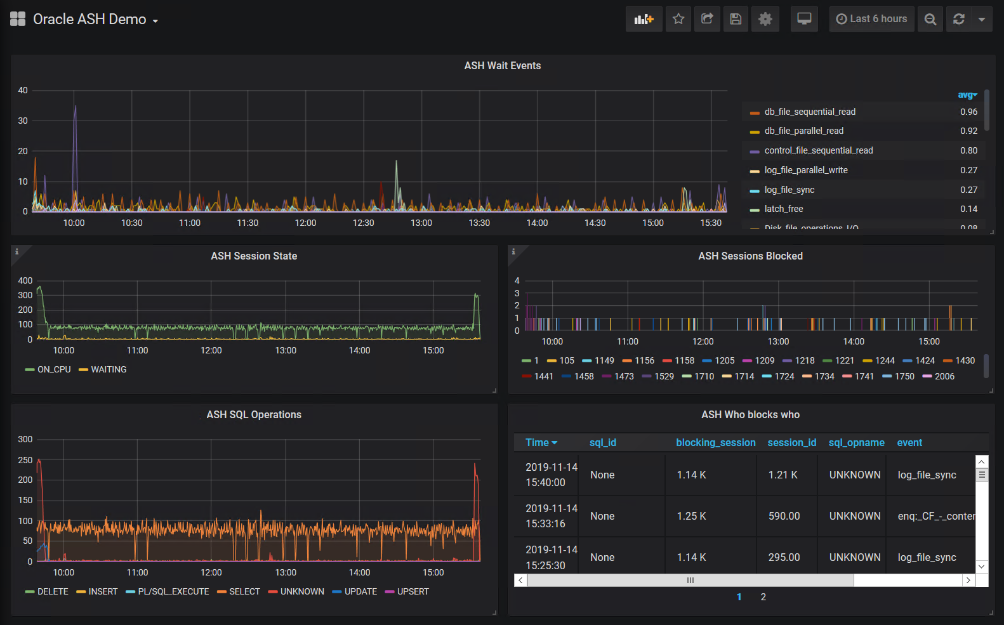Open the Oracle ASH Demo dashboard dropdown
Viewport: 1004px width, 625px height.
pyautogui.click(x=95, y=20)
